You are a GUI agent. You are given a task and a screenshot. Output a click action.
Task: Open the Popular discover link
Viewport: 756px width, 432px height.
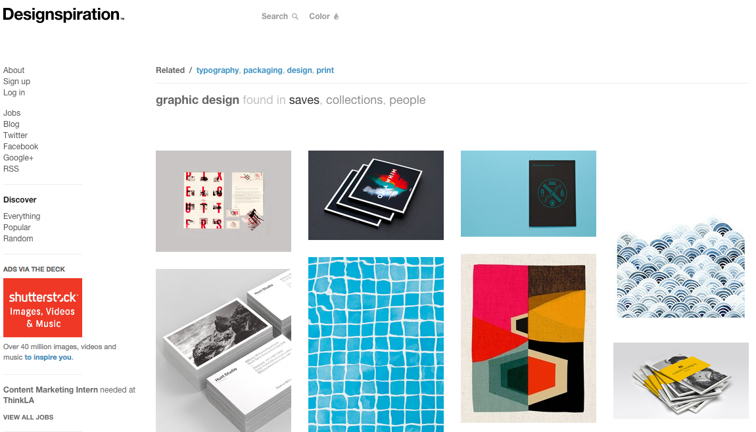tap(17, 228)
